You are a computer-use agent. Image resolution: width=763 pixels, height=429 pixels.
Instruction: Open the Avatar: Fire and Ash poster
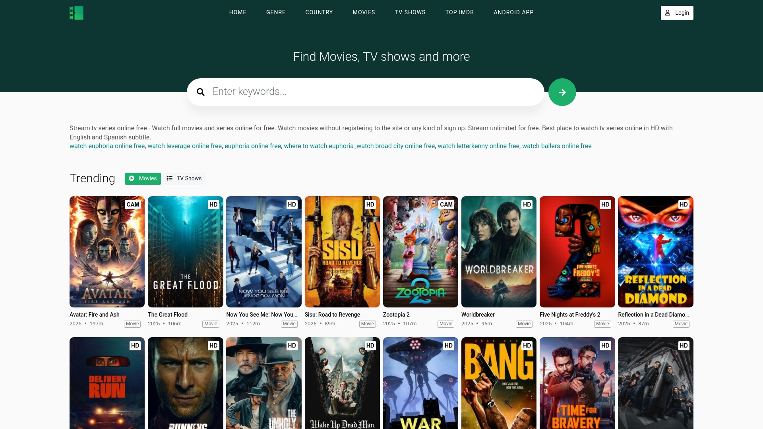[107, 252]
